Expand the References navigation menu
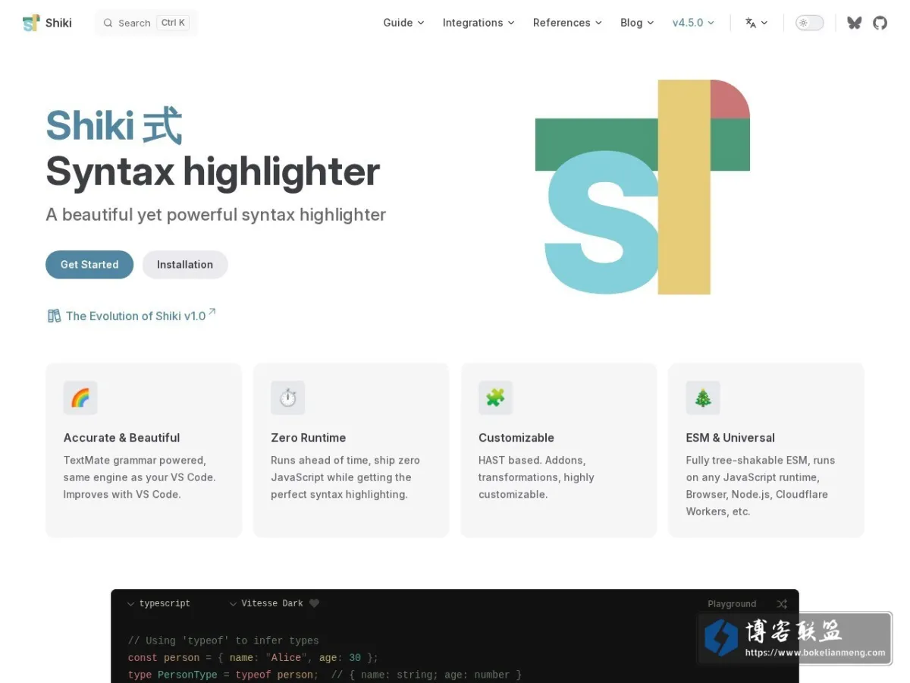Viewport: 910px width, 683px height. [x=567, y=23]
